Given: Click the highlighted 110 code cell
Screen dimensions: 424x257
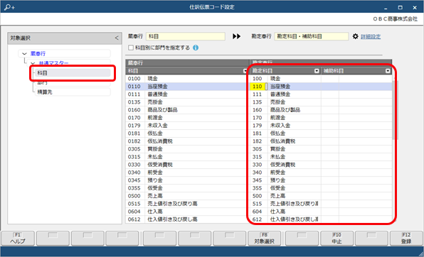Looking at the screenshot, I should click(258, 87).
